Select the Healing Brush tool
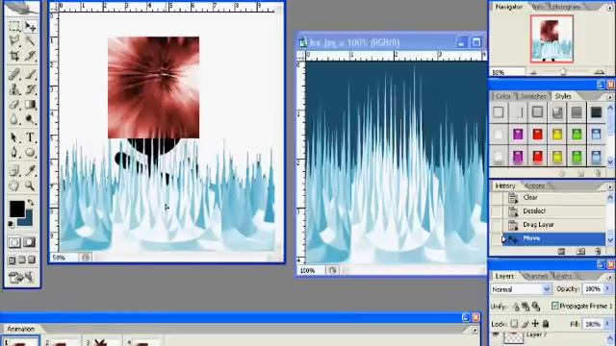Viewport: 616px width, 346px height. click(14, 74)
